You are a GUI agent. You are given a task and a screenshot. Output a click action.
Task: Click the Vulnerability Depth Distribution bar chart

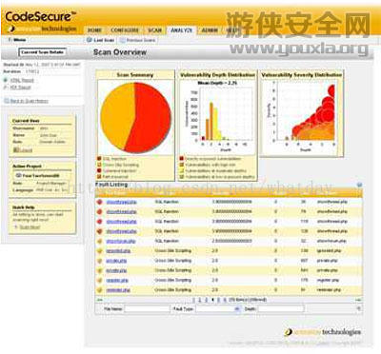(218, 117)
